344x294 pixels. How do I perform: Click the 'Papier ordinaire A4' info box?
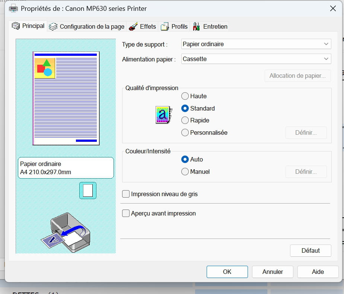[x=66, y=168]
